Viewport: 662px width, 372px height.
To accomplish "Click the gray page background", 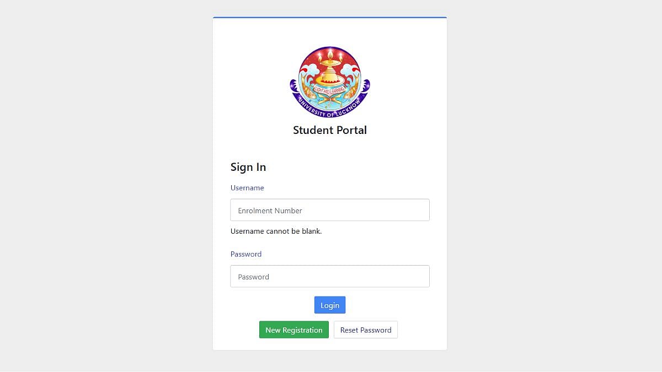I will click(x=83, y=186).
